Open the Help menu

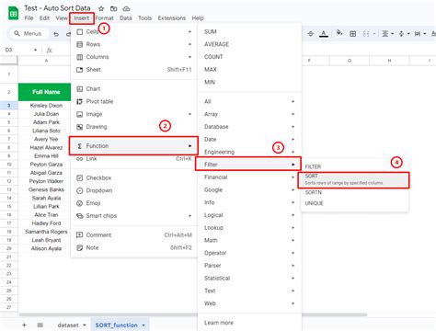pos(198,18)
